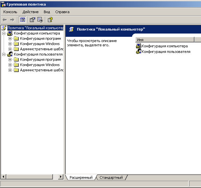Click the user icon in the tree
The image size is (201, 188).
(10, 54)
